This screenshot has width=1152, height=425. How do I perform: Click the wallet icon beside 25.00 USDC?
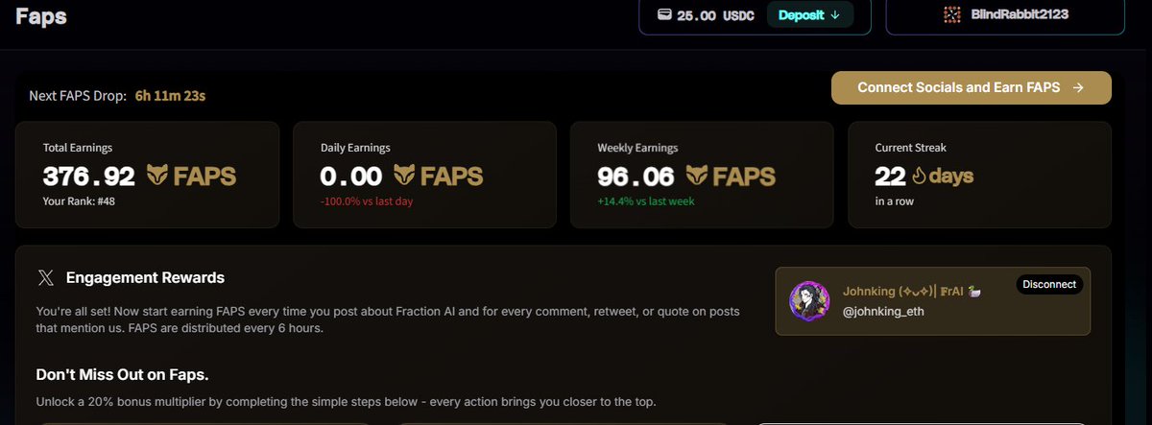click(x=663, y=14)
